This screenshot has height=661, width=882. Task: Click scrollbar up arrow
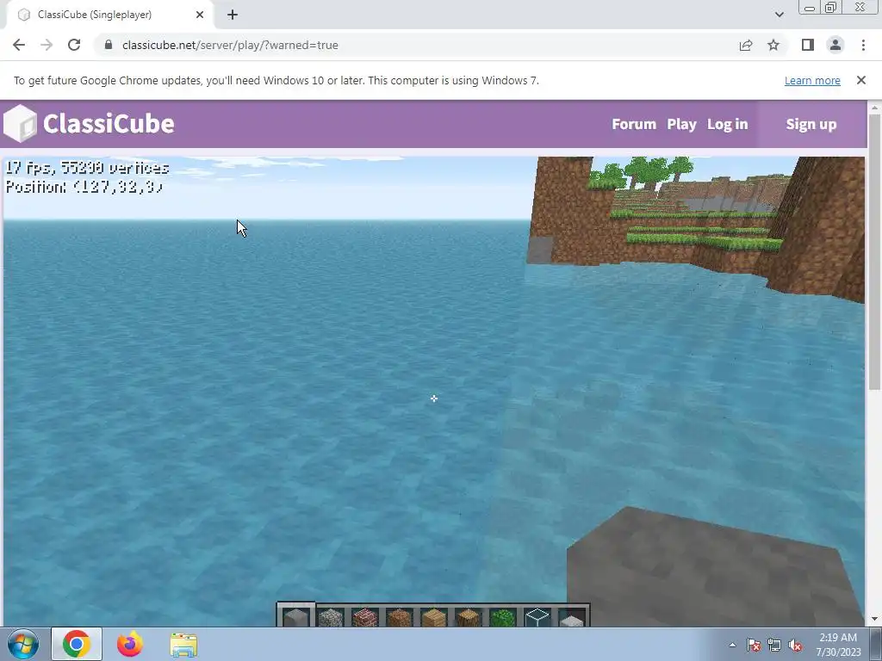click(874, 107)
